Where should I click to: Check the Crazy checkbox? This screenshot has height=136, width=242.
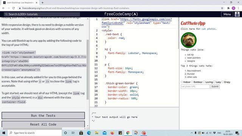click(x=223, y=82)
